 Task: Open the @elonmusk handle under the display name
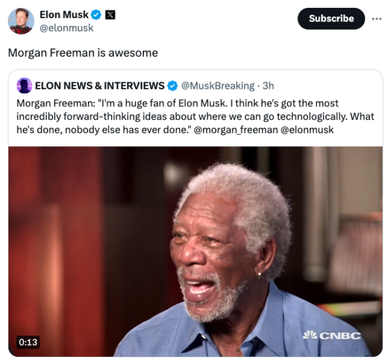(67, 28)
